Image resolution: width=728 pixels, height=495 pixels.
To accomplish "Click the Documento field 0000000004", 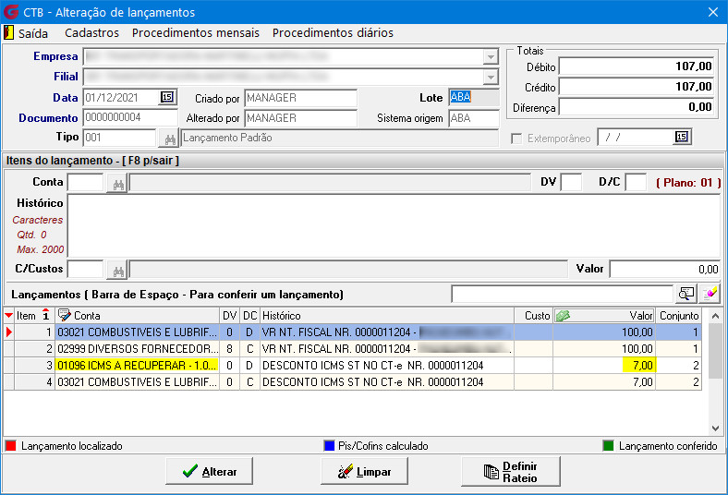I will (130, 117).
